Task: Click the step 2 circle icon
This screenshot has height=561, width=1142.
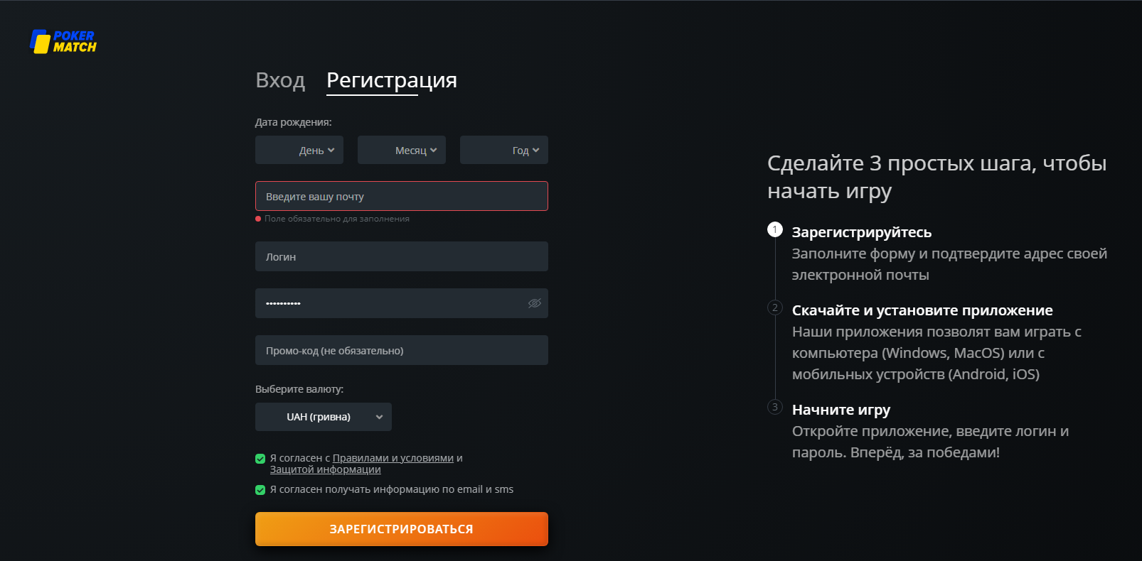Action: click(x=775, y=307)
